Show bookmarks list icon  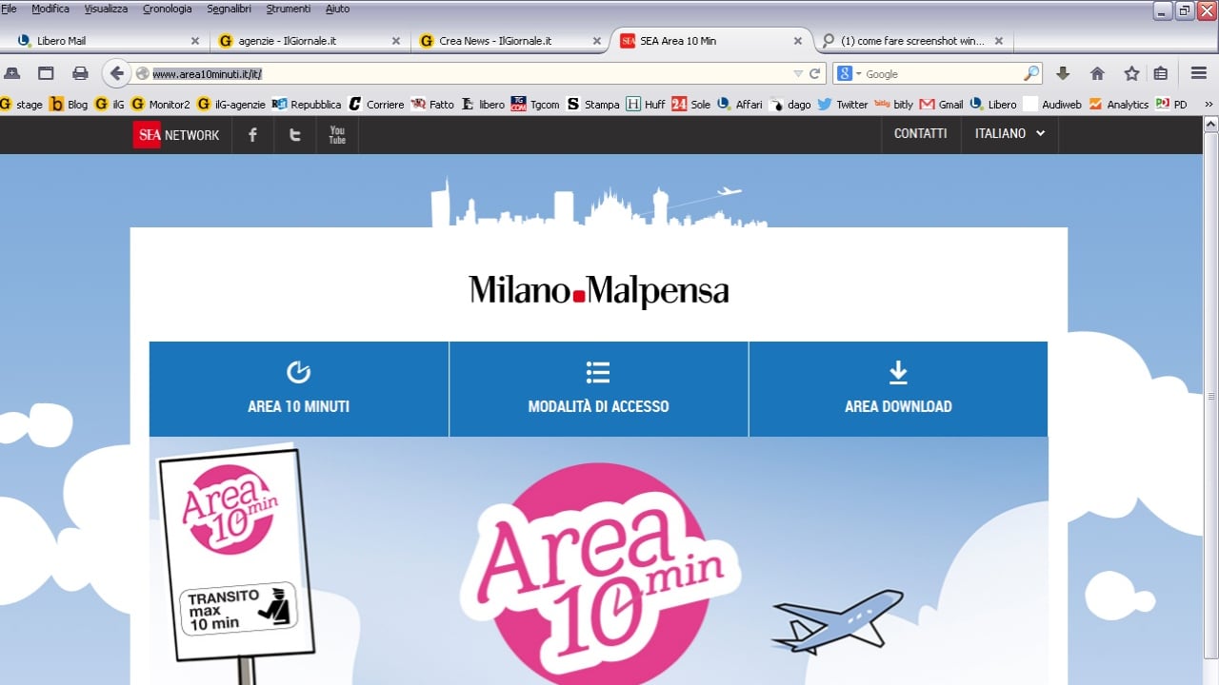(x=1160, y=73)
